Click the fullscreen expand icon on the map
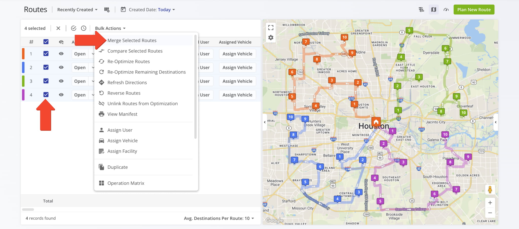Image resolution: width=519 pixels, height=229 pixels. (x=271, y=27)
